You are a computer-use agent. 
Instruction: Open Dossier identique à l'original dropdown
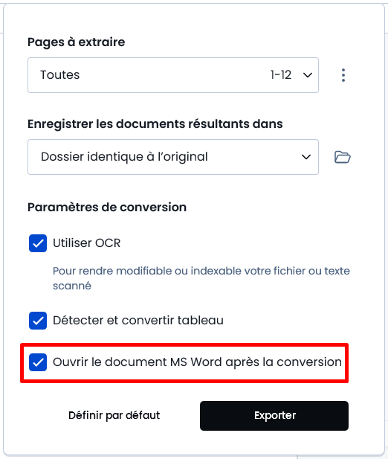[x=173, y=157]
